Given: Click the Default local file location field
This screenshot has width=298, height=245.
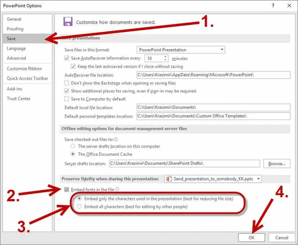Looking at the screenshot, I should click(x=213, y=107).
